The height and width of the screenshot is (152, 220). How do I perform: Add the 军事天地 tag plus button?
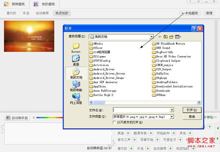[157, 140]
